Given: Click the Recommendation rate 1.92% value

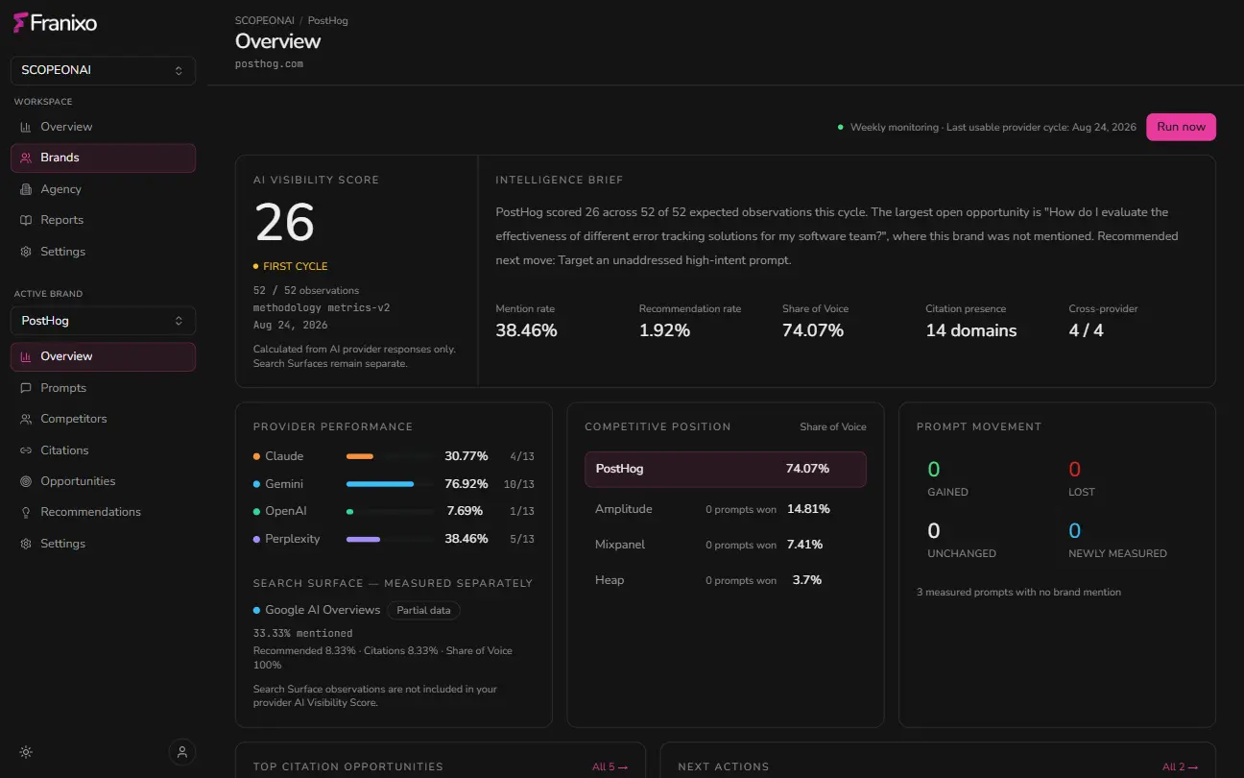Looking at the screenshot, I should tap(664, 330).
